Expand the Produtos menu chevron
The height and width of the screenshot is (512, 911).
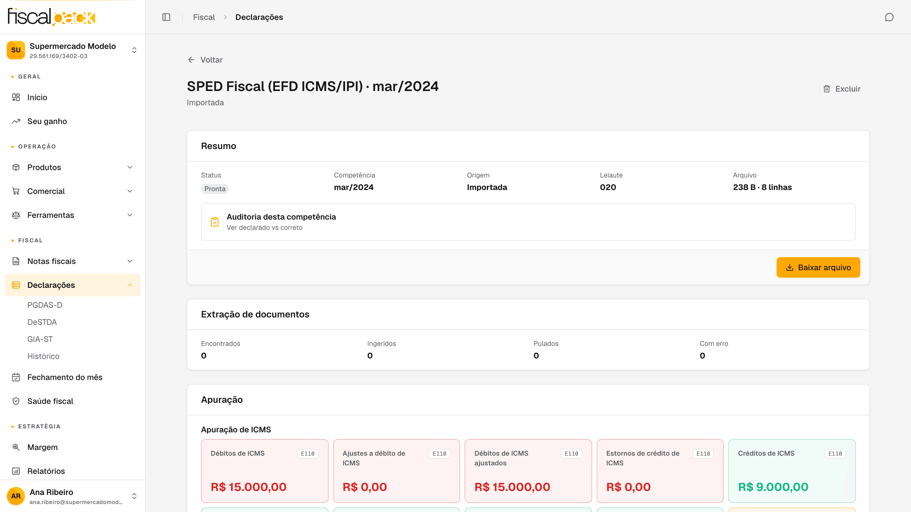(130, 167)
